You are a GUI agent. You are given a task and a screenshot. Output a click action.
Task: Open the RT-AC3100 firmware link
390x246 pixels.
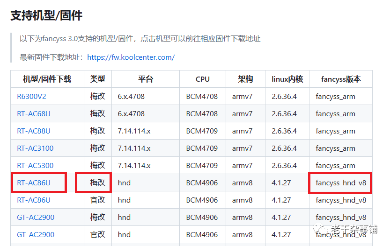coord(35,148)
